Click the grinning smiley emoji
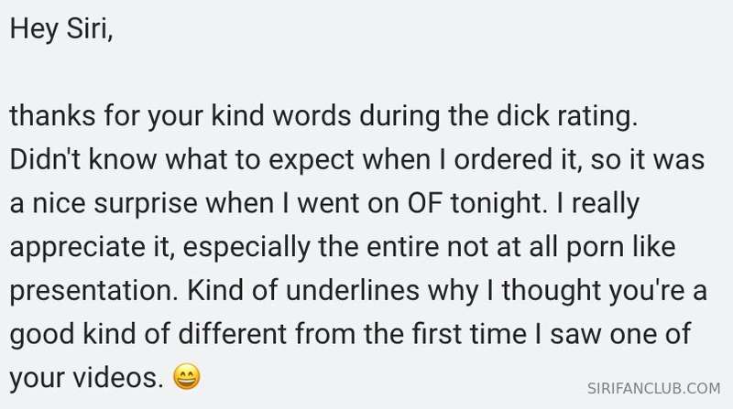This screenshot has width=733, height=409. [187, 377]
